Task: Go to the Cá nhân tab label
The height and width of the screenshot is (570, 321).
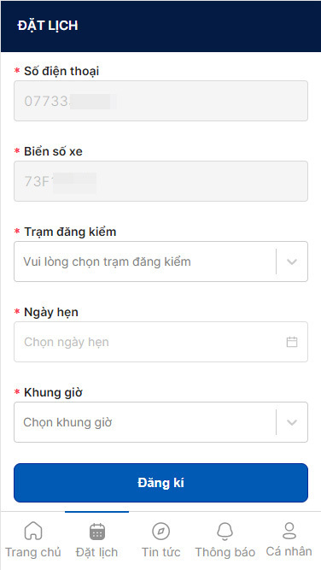Action: 289,551
